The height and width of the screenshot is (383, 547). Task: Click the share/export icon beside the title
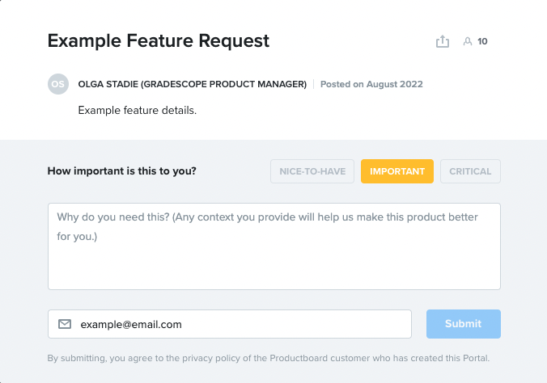click(x=443, y=41)
